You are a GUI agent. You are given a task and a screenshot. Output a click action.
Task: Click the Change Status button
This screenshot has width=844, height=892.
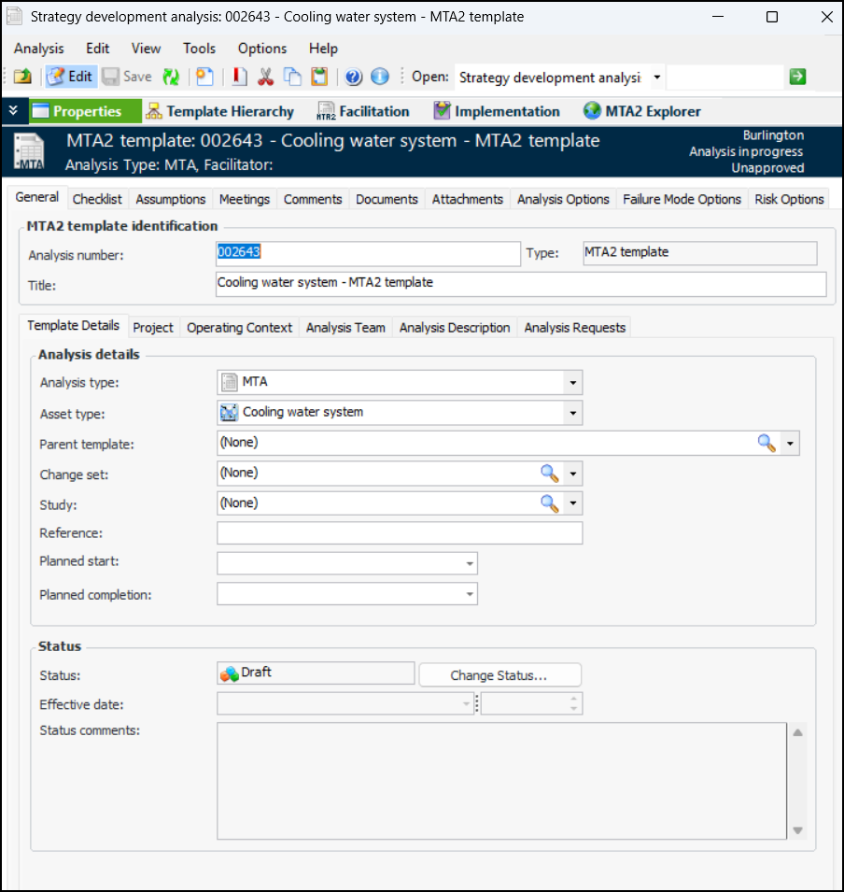(x=499, y=675)
